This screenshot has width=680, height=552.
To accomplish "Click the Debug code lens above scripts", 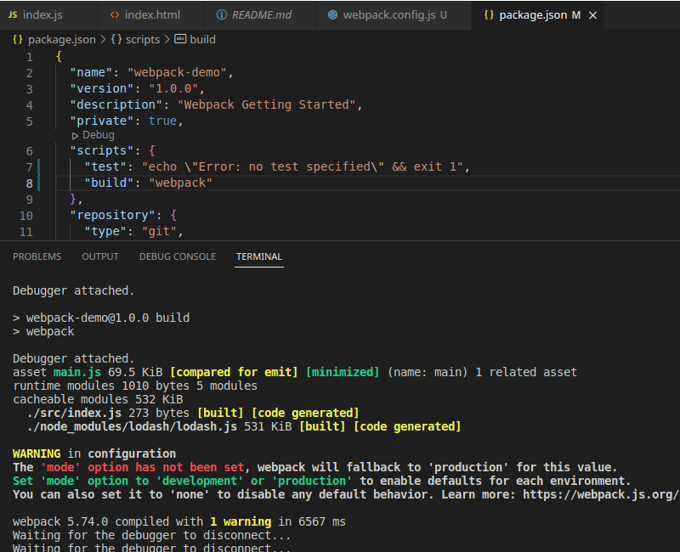I will 99,135.
